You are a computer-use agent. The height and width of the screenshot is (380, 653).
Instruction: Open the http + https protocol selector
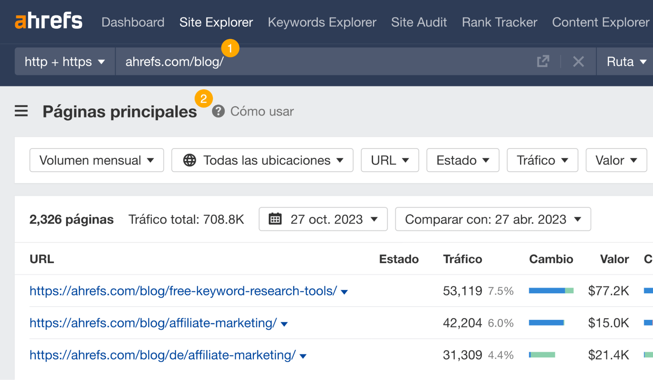[64, 61]
